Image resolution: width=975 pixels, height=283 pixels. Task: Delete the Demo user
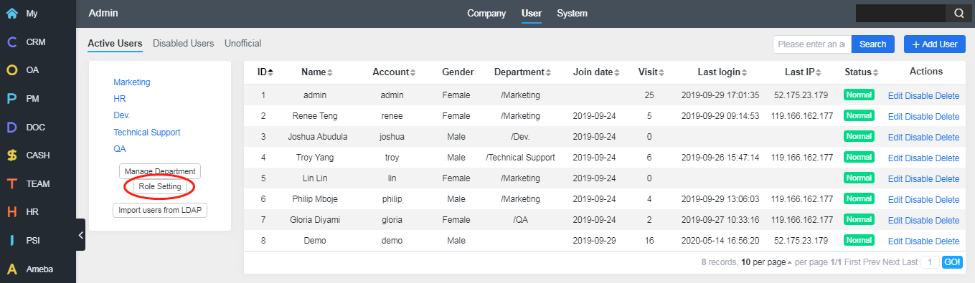tap(947, 241)
